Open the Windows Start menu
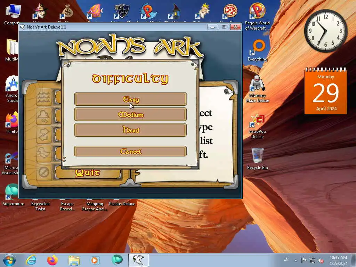Viewport: 356px width, 267px height. (9, 260)
